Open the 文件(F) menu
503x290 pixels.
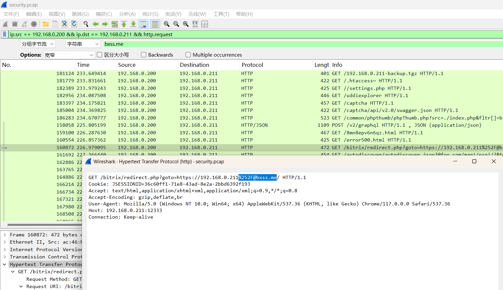click(x=11, y=14)
